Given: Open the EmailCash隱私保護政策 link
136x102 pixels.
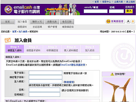Looking at the screenshot, I should coord(73,65).
